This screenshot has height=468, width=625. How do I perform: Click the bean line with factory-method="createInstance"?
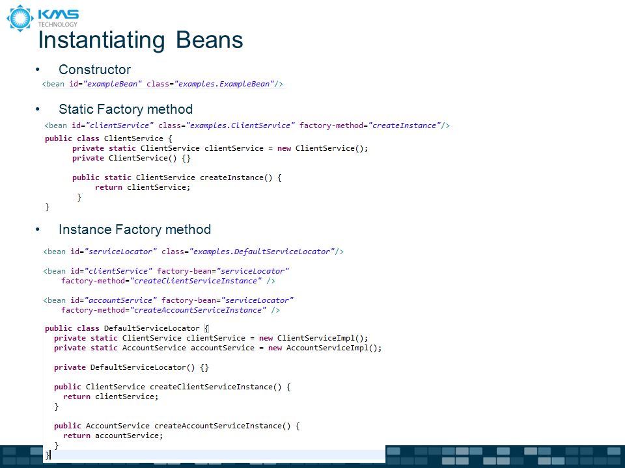click(247, 125)
